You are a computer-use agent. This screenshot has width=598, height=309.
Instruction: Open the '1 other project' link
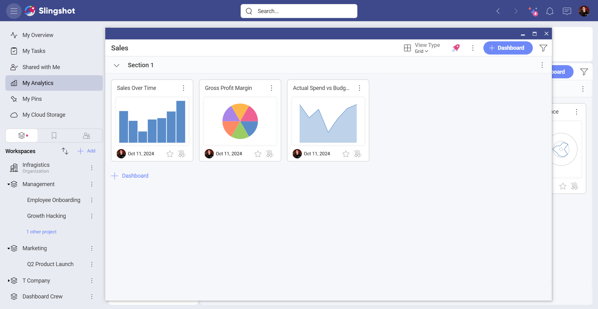(41, 232)
